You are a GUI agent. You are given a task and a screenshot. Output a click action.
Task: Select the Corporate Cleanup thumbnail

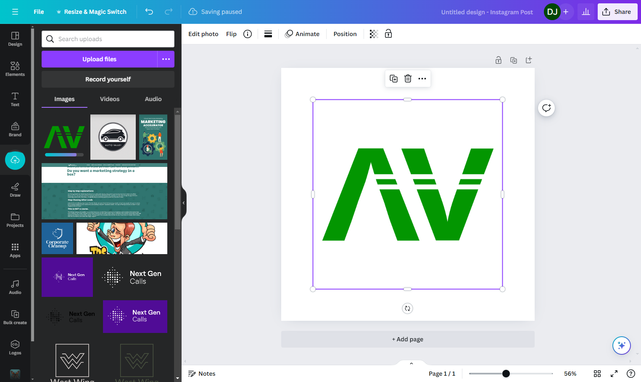point(57,238)
